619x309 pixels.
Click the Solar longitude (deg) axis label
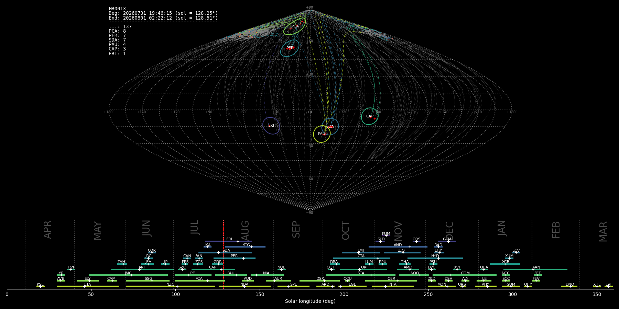coord(310,301)
